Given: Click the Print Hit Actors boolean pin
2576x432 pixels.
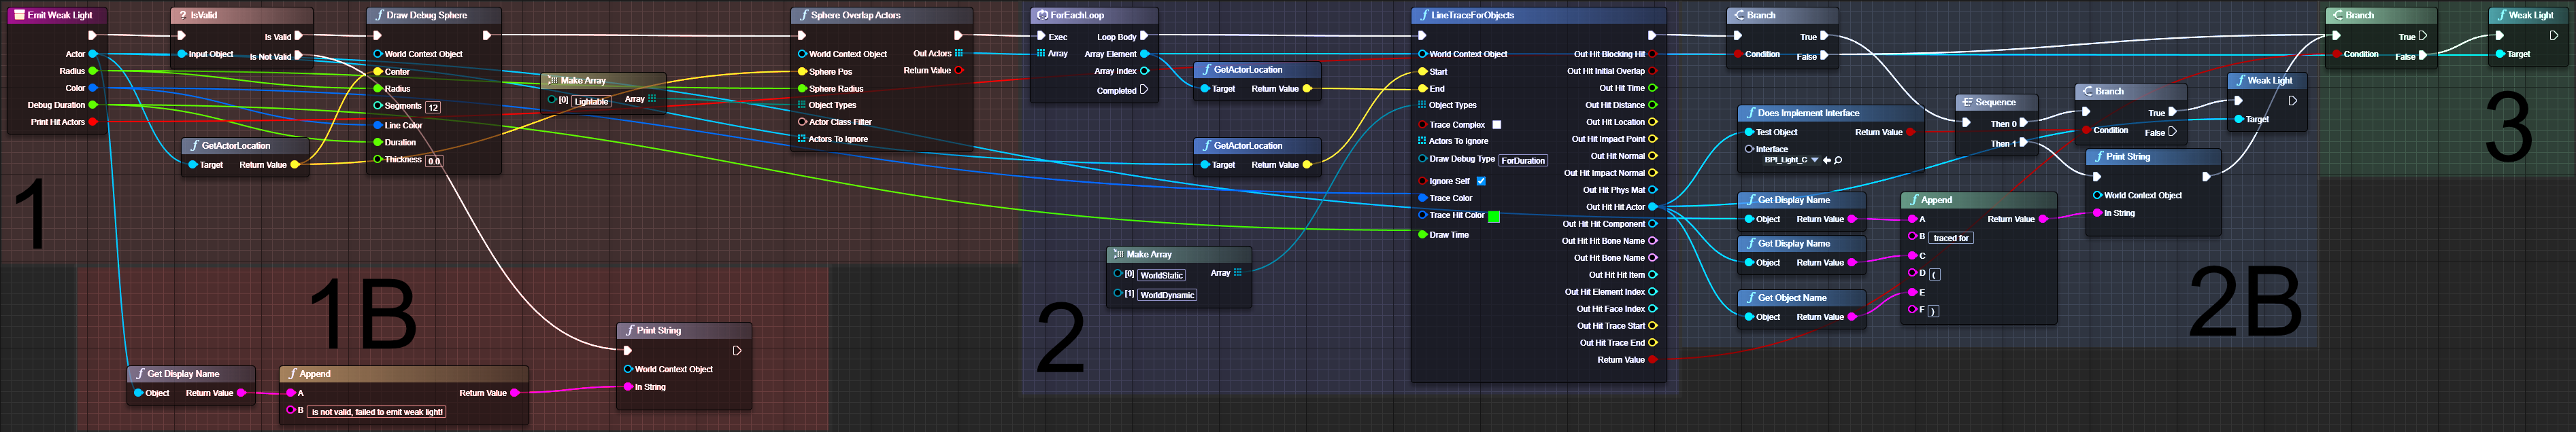Looking at the screenshot, I should [x=93, y=122].
